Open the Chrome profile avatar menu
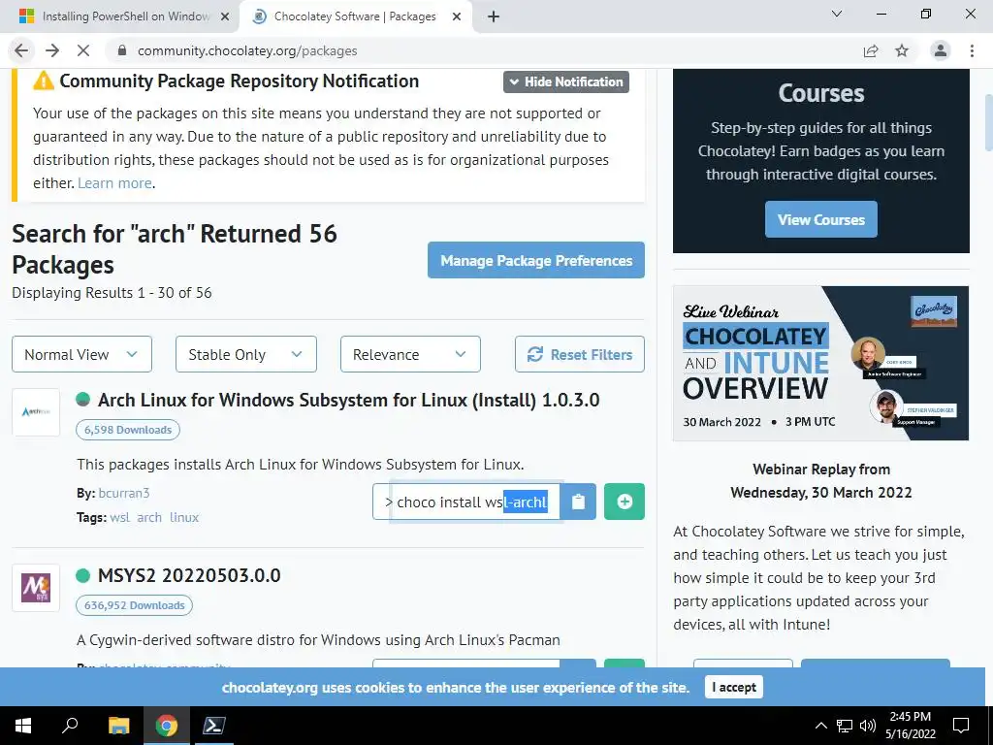 click(x=941, y=50)
